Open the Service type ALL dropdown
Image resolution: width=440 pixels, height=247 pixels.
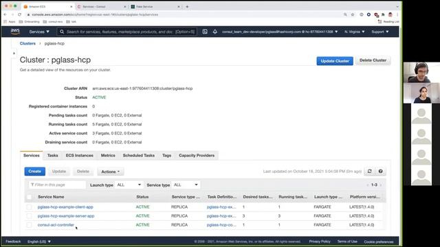coord(186,185)
